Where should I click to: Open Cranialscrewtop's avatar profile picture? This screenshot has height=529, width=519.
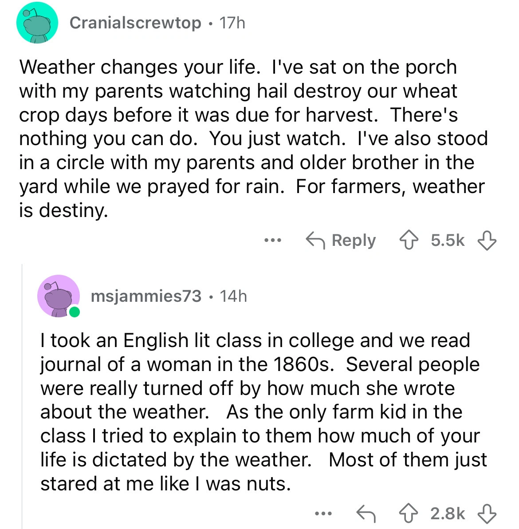tap(37, 23)
